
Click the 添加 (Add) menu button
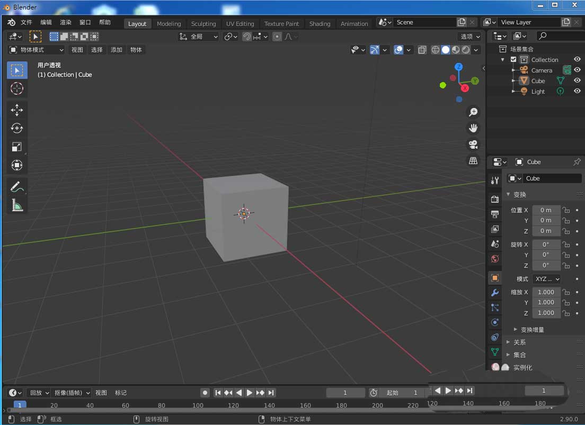click(x=117, y=50)
